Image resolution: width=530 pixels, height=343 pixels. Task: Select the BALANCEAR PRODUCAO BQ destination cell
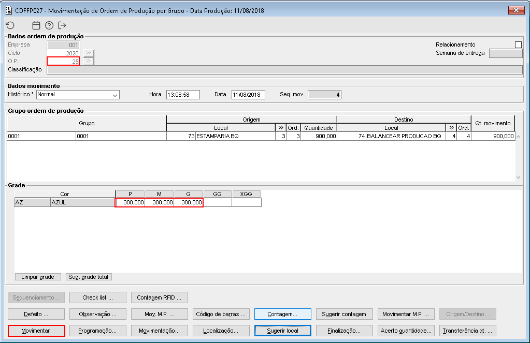[x=406, y=136]
